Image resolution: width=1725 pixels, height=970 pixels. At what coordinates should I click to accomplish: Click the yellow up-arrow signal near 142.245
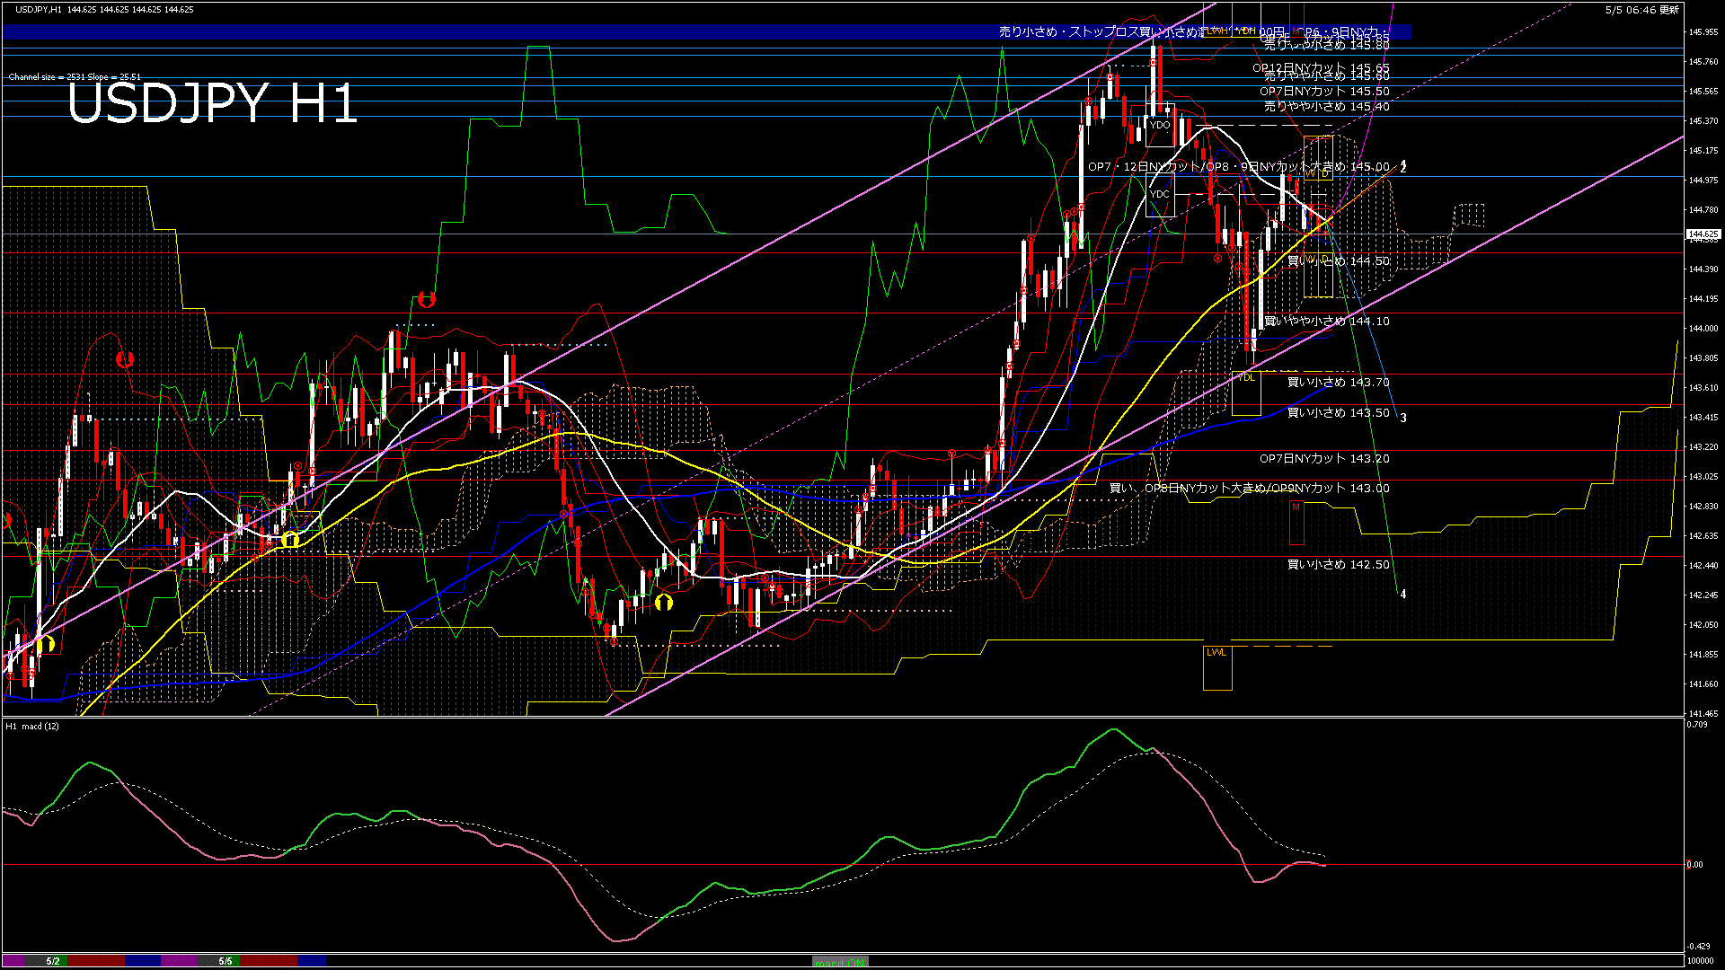click(x=664, y=602)
